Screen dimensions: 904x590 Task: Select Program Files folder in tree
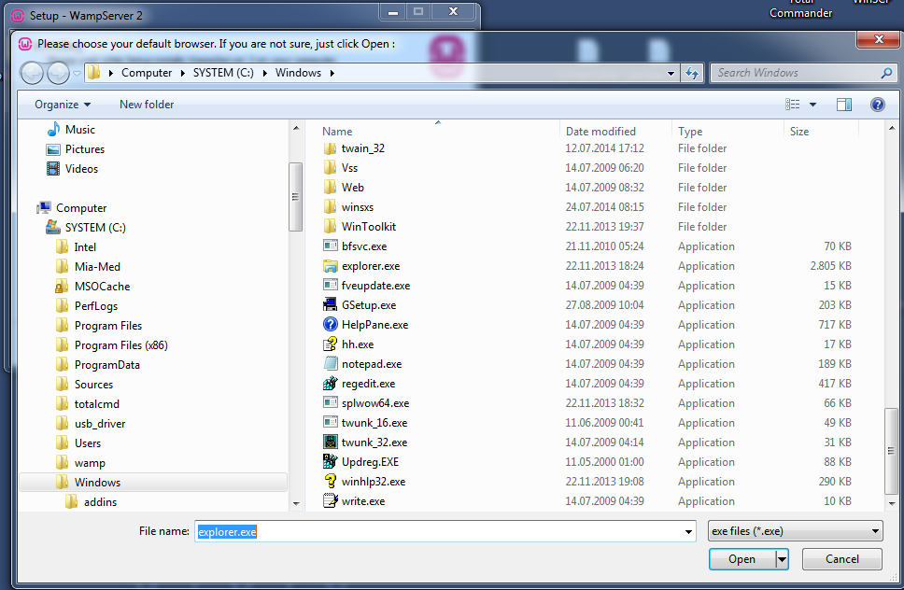pyautogui.click(x=108, y=326)
